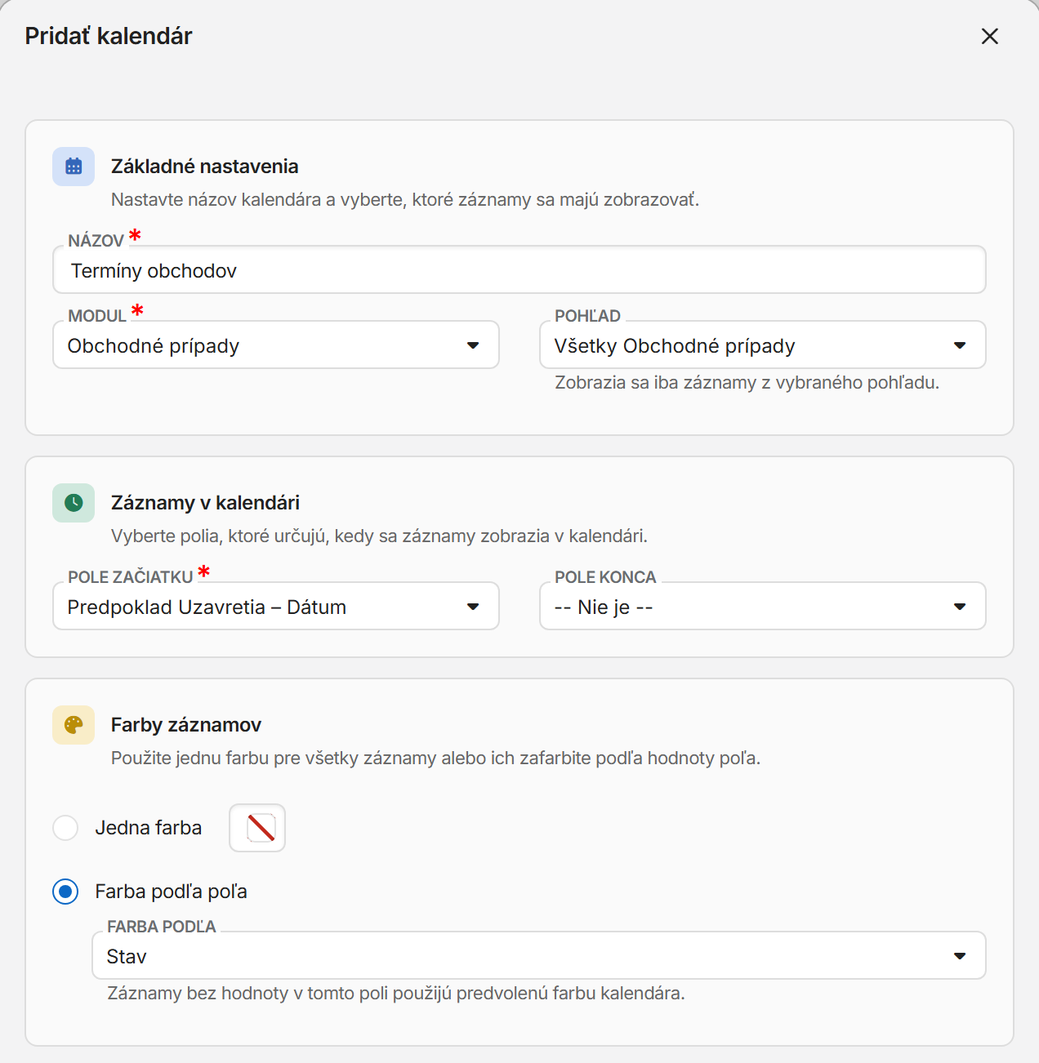Screen dimensions: 1039x1063
Task: Close the Pridať kalendár dialog
Action: click(x=989, y=36)
